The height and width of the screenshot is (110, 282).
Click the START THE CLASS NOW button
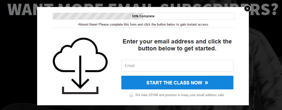pyautogui.click(x=177, y=83)
